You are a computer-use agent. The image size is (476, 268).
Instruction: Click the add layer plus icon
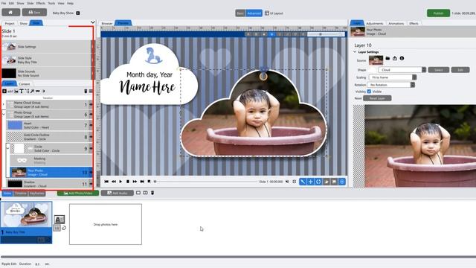tap(4, 91)
